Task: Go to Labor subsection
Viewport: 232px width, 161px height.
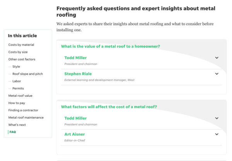Action: click(17, 81)
